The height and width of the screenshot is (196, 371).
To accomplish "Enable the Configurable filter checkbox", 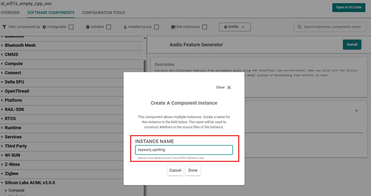I will (71, 27).
